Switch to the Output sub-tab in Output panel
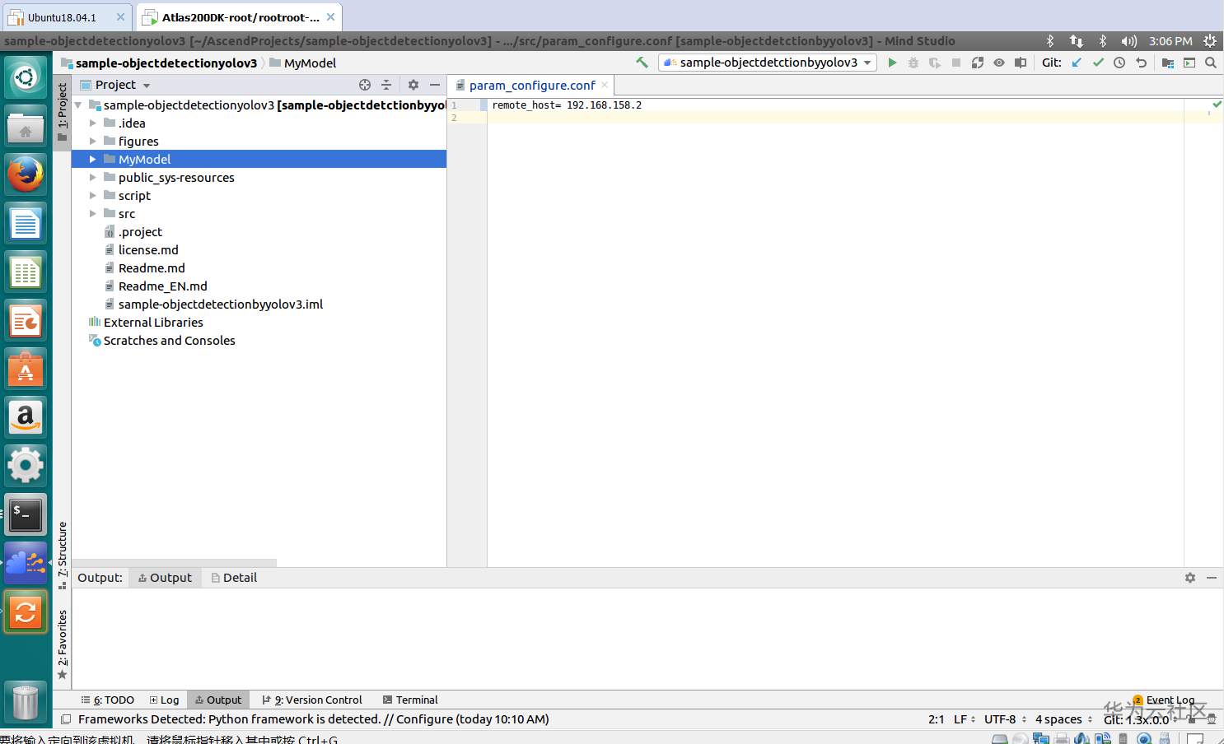 165,578
